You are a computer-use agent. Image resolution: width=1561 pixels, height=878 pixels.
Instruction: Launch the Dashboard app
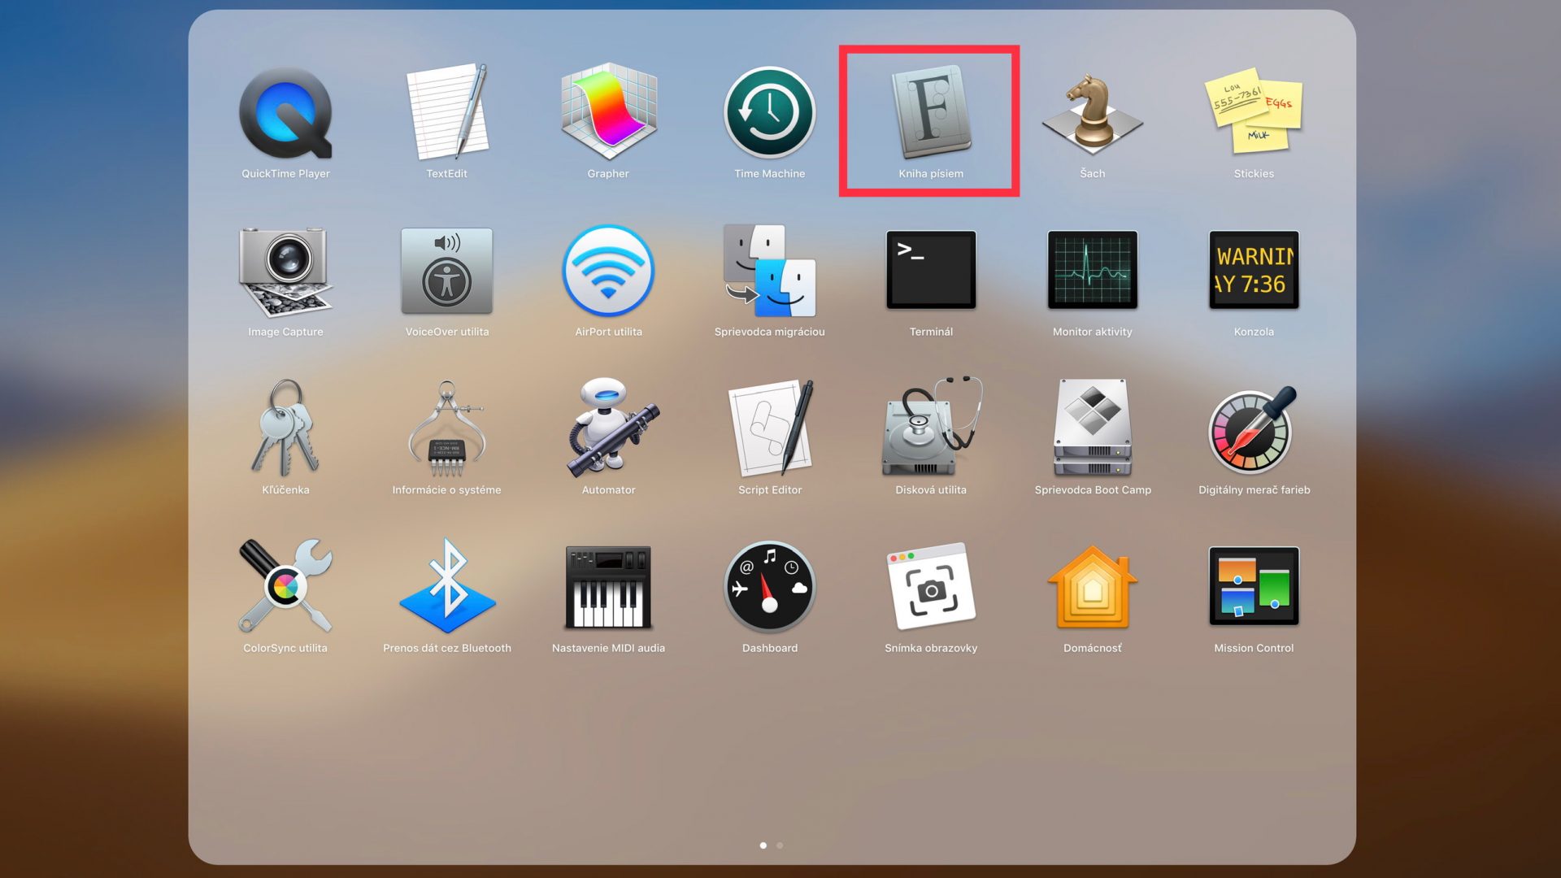click(769, 587)
